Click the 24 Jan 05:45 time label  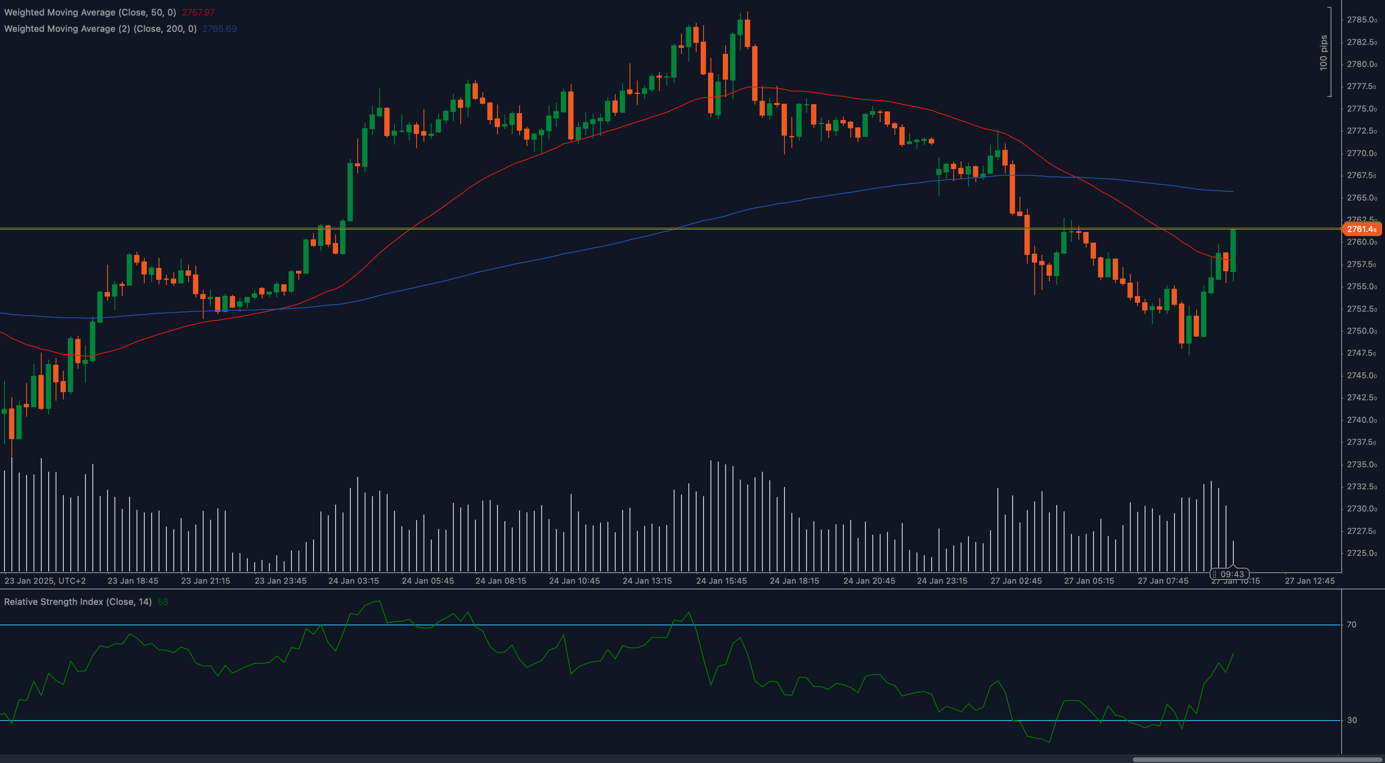point(428,581)
